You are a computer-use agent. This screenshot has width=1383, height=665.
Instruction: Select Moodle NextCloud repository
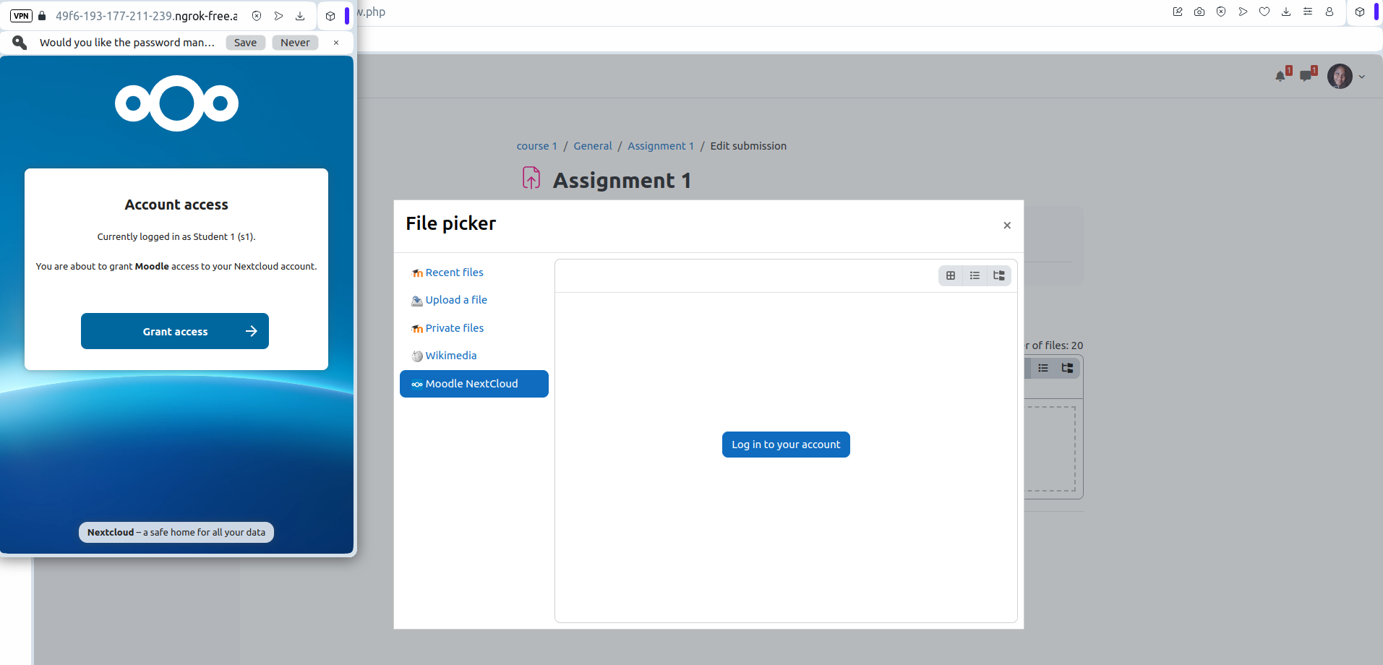click(x=474, y=384)
